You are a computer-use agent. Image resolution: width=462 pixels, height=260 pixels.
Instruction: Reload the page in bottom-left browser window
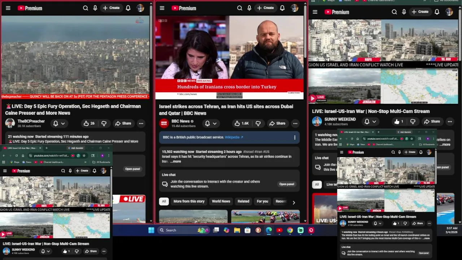pos(16,156)
